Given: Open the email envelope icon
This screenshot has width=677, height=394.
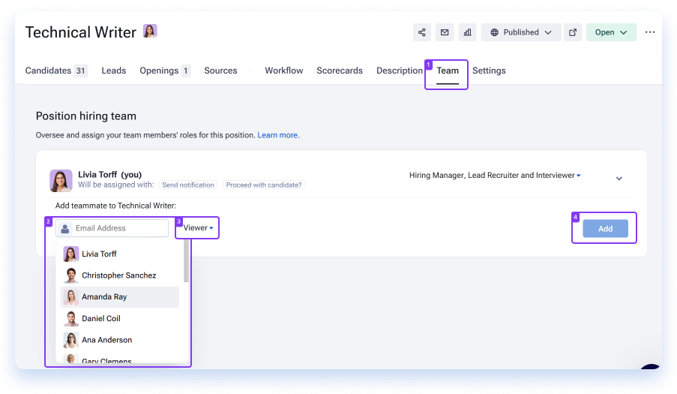Looking at the screenshot, I should 445,32.
